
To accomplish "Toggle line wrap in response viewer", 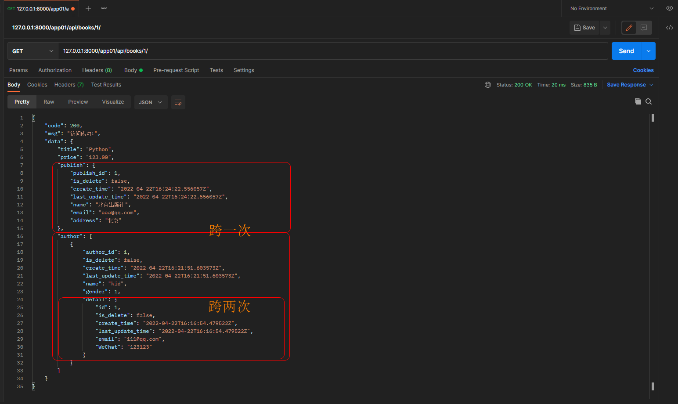I will [178, 102].
